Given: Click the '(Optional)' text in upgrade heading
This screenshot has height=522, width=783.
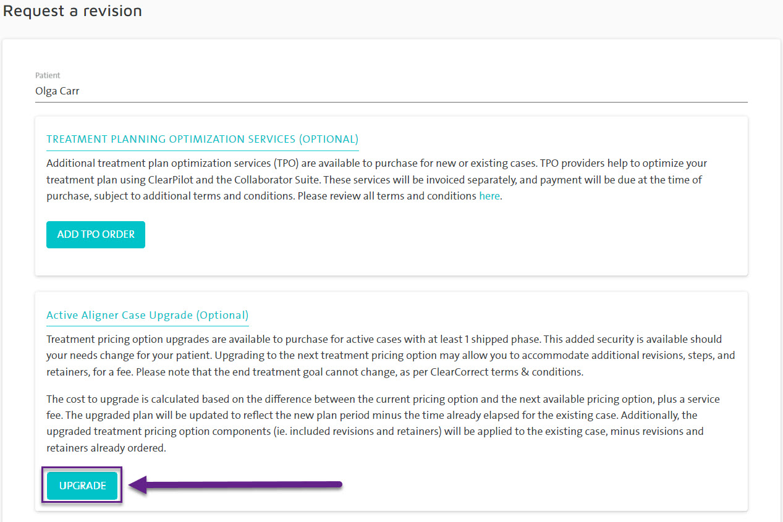Looking at the screenshot, I should click(x=222, y=315).
